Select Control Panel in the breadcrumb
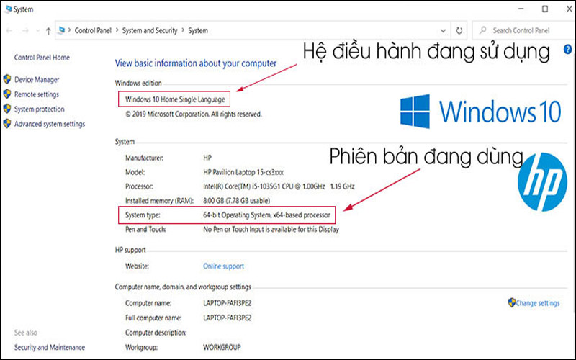 pos(93,30)
